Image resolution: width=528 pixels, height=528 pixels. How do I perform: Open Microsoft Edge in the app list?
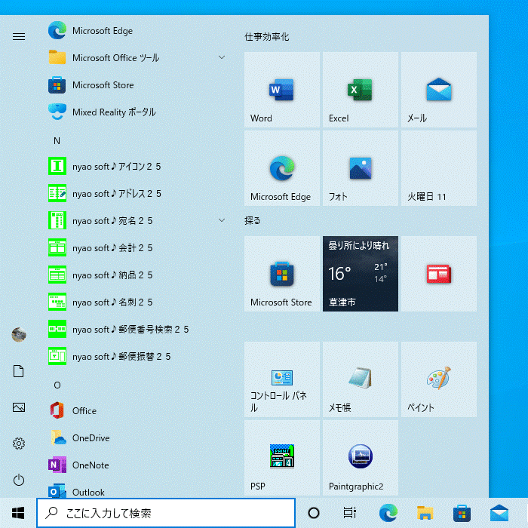[135, 31]
